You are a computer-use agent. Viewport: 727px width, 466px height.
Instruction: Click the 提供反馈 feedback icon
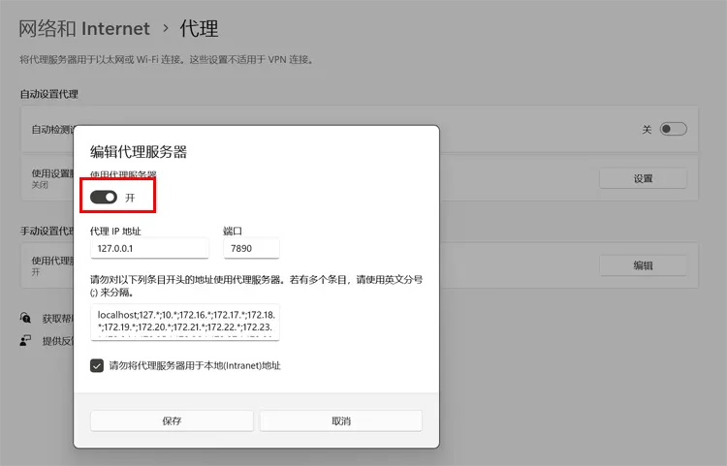point(25,340)
